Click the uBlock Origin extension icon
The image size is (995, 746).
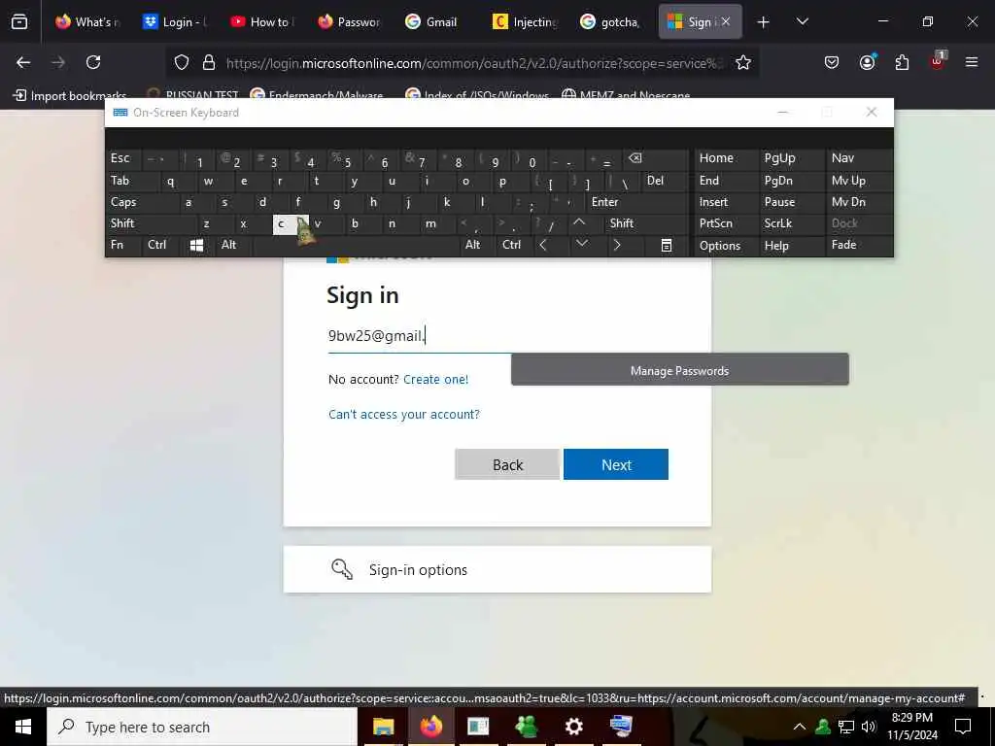(x=938, y=61)
